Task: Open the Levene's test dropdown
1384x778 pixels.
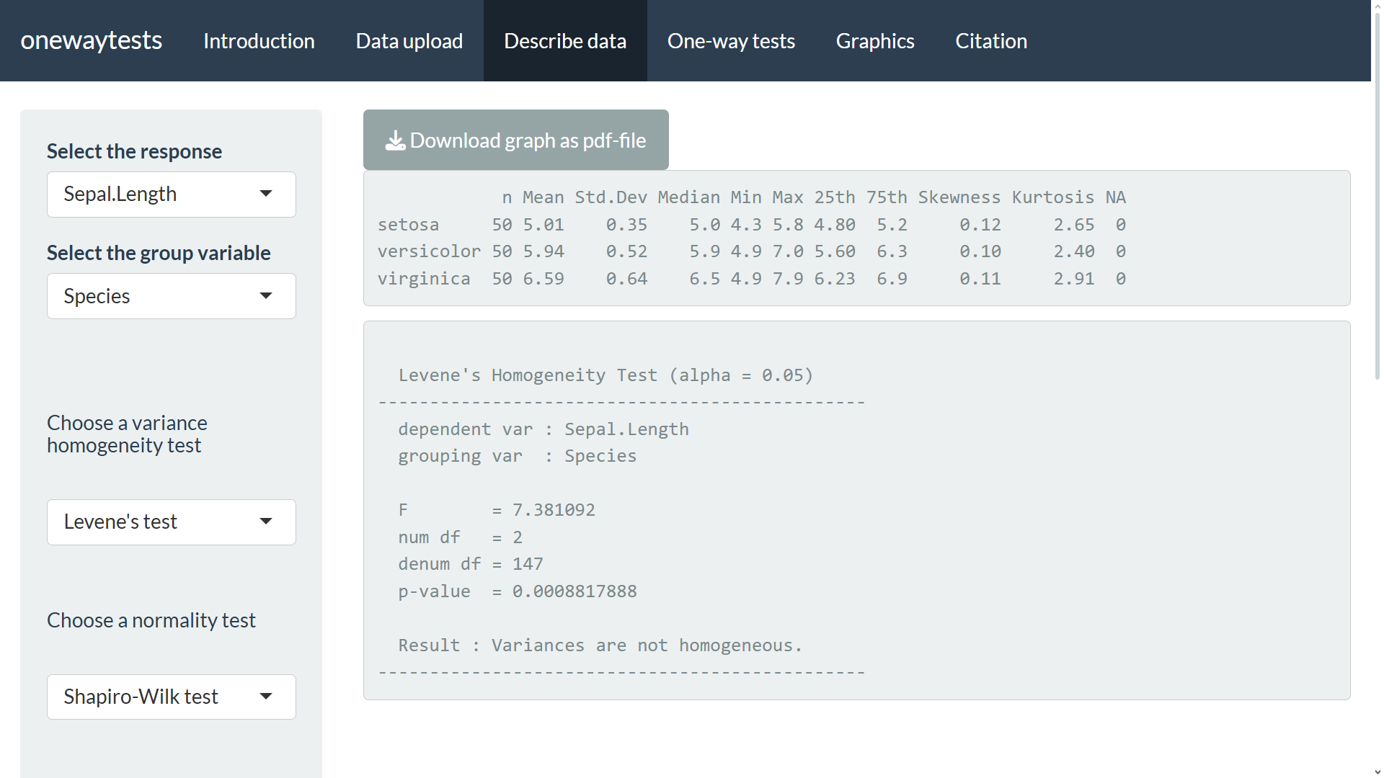Action: click(x=172, y=522)
